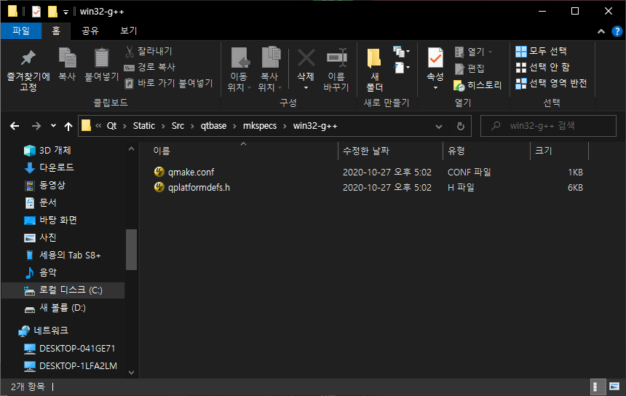Open 문서 (Documents) in the sidebar
This screenshot has height=396, width=626.
pyautogui.click(x=40, y=203)
